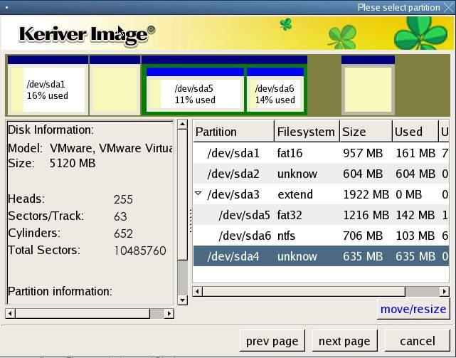Screen dimensions: 456x358
Task: Sort by the Partition column header
Action: coord(233,132)
